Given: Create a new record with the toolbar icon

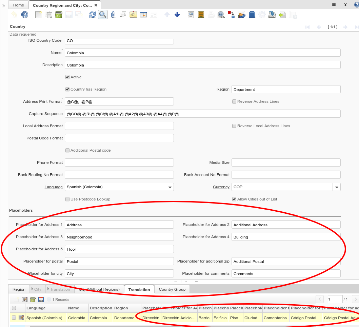Looking at the screenshot, I should coord(38,15).
